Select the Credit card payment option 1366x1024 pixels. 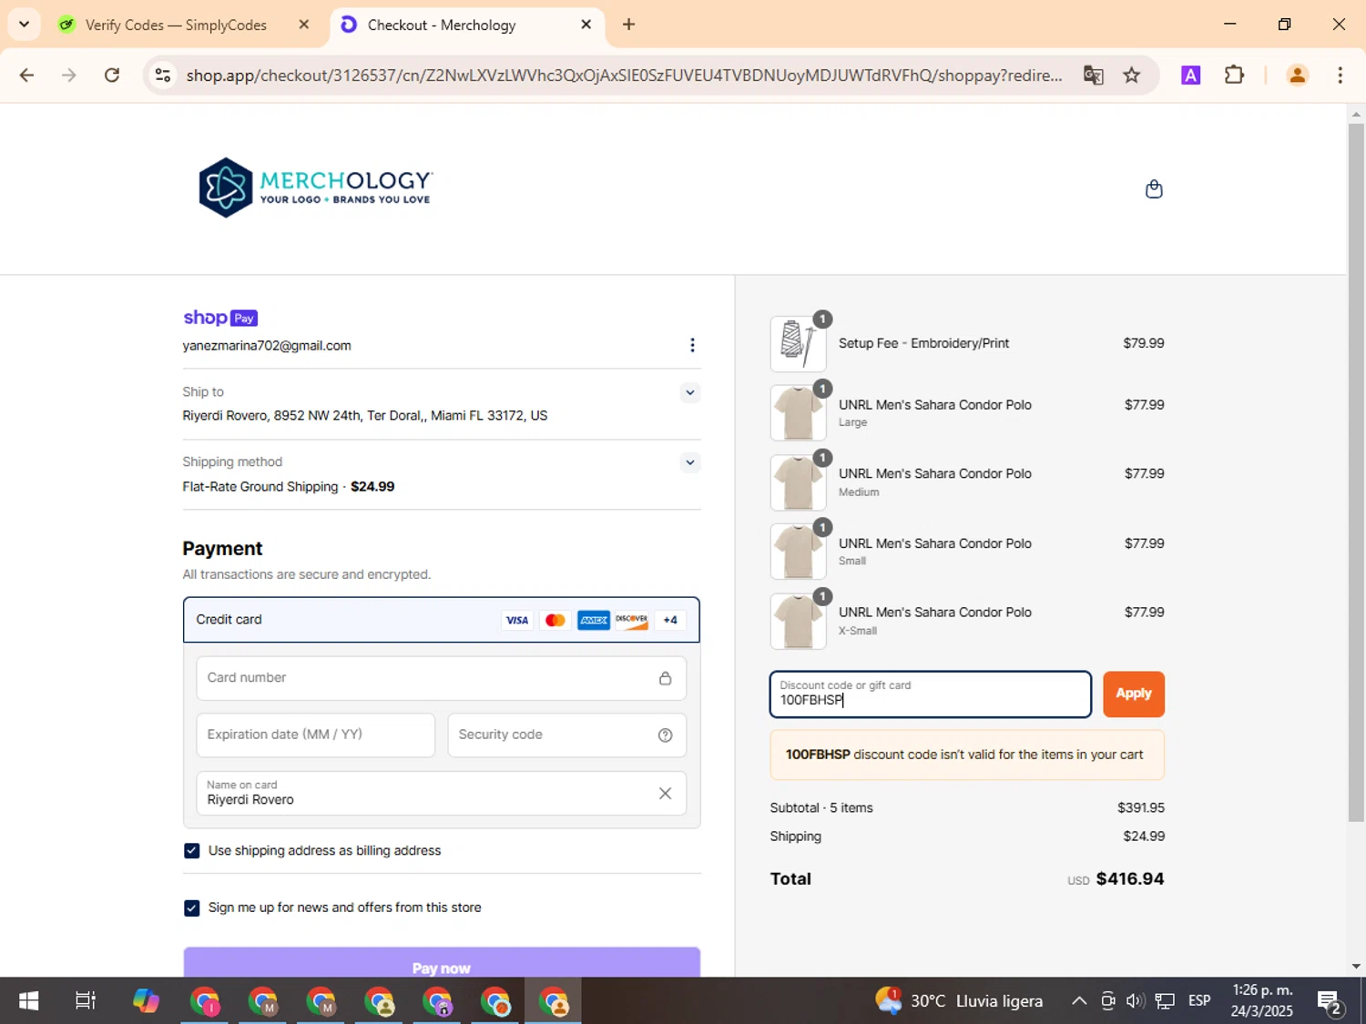(x=442, y=620)
